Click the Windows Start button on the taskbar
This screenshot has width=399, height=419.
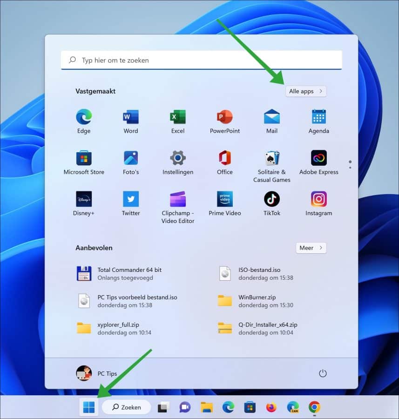[89, 407]
